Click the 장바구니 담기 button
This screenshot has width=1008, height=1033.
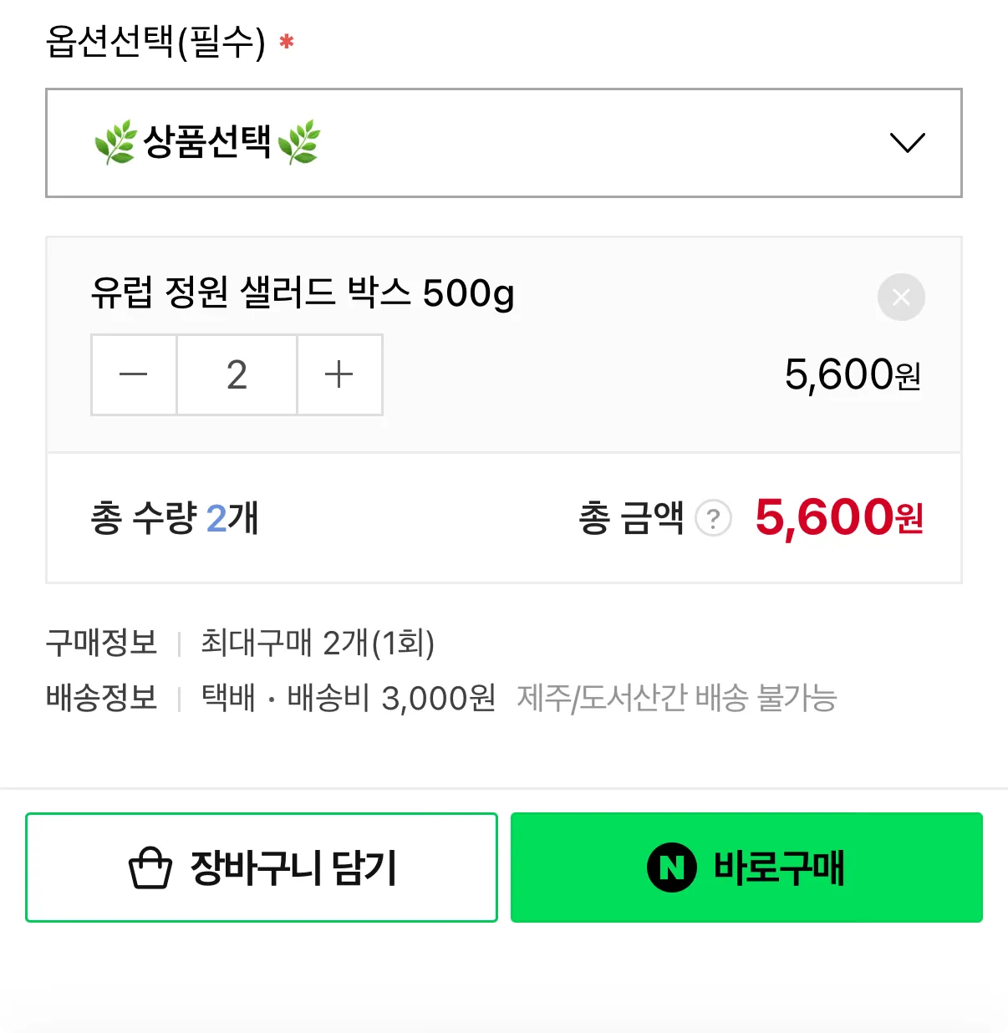262,868
